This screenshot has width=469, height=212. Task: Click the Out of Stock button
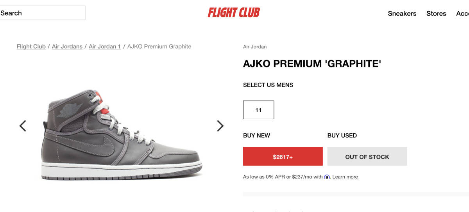click(367, 157)
